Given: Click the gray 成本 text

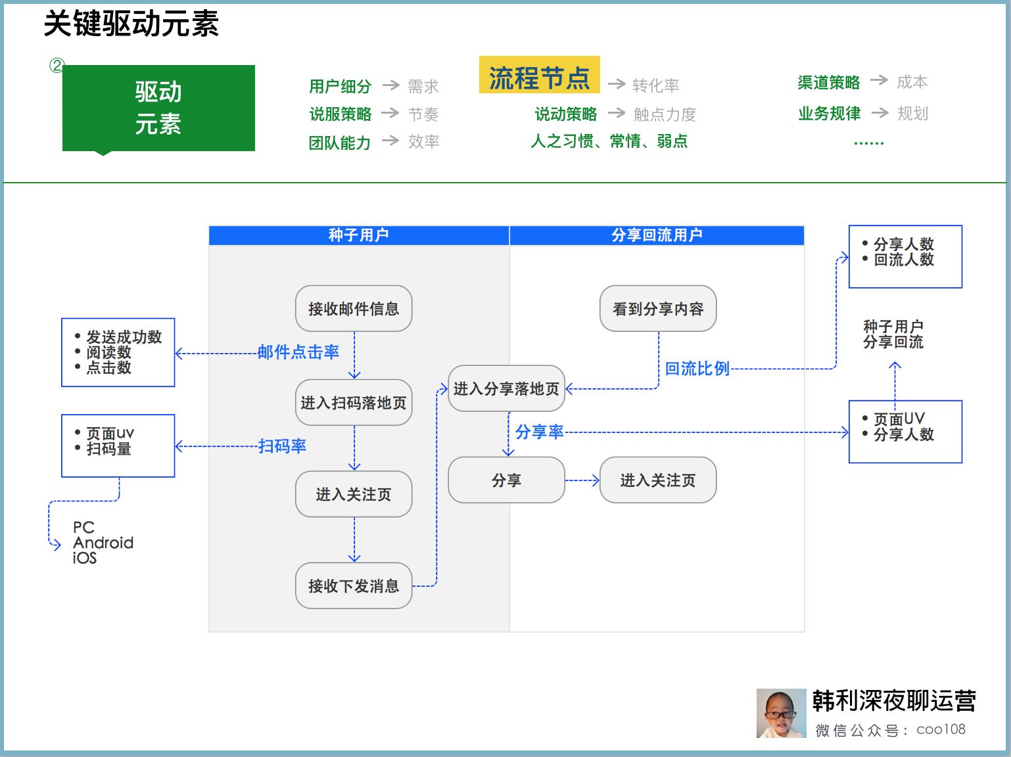Looking at the screenshot, I should pos(912,81).
